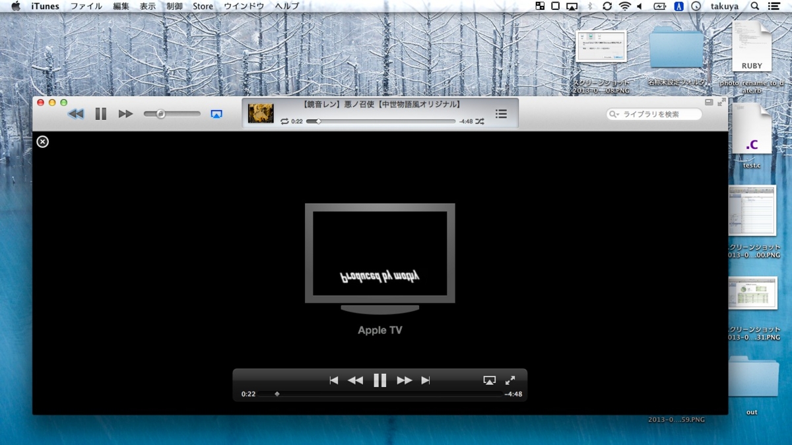Click the fast-forward button in iTunes toolbar

125,114
